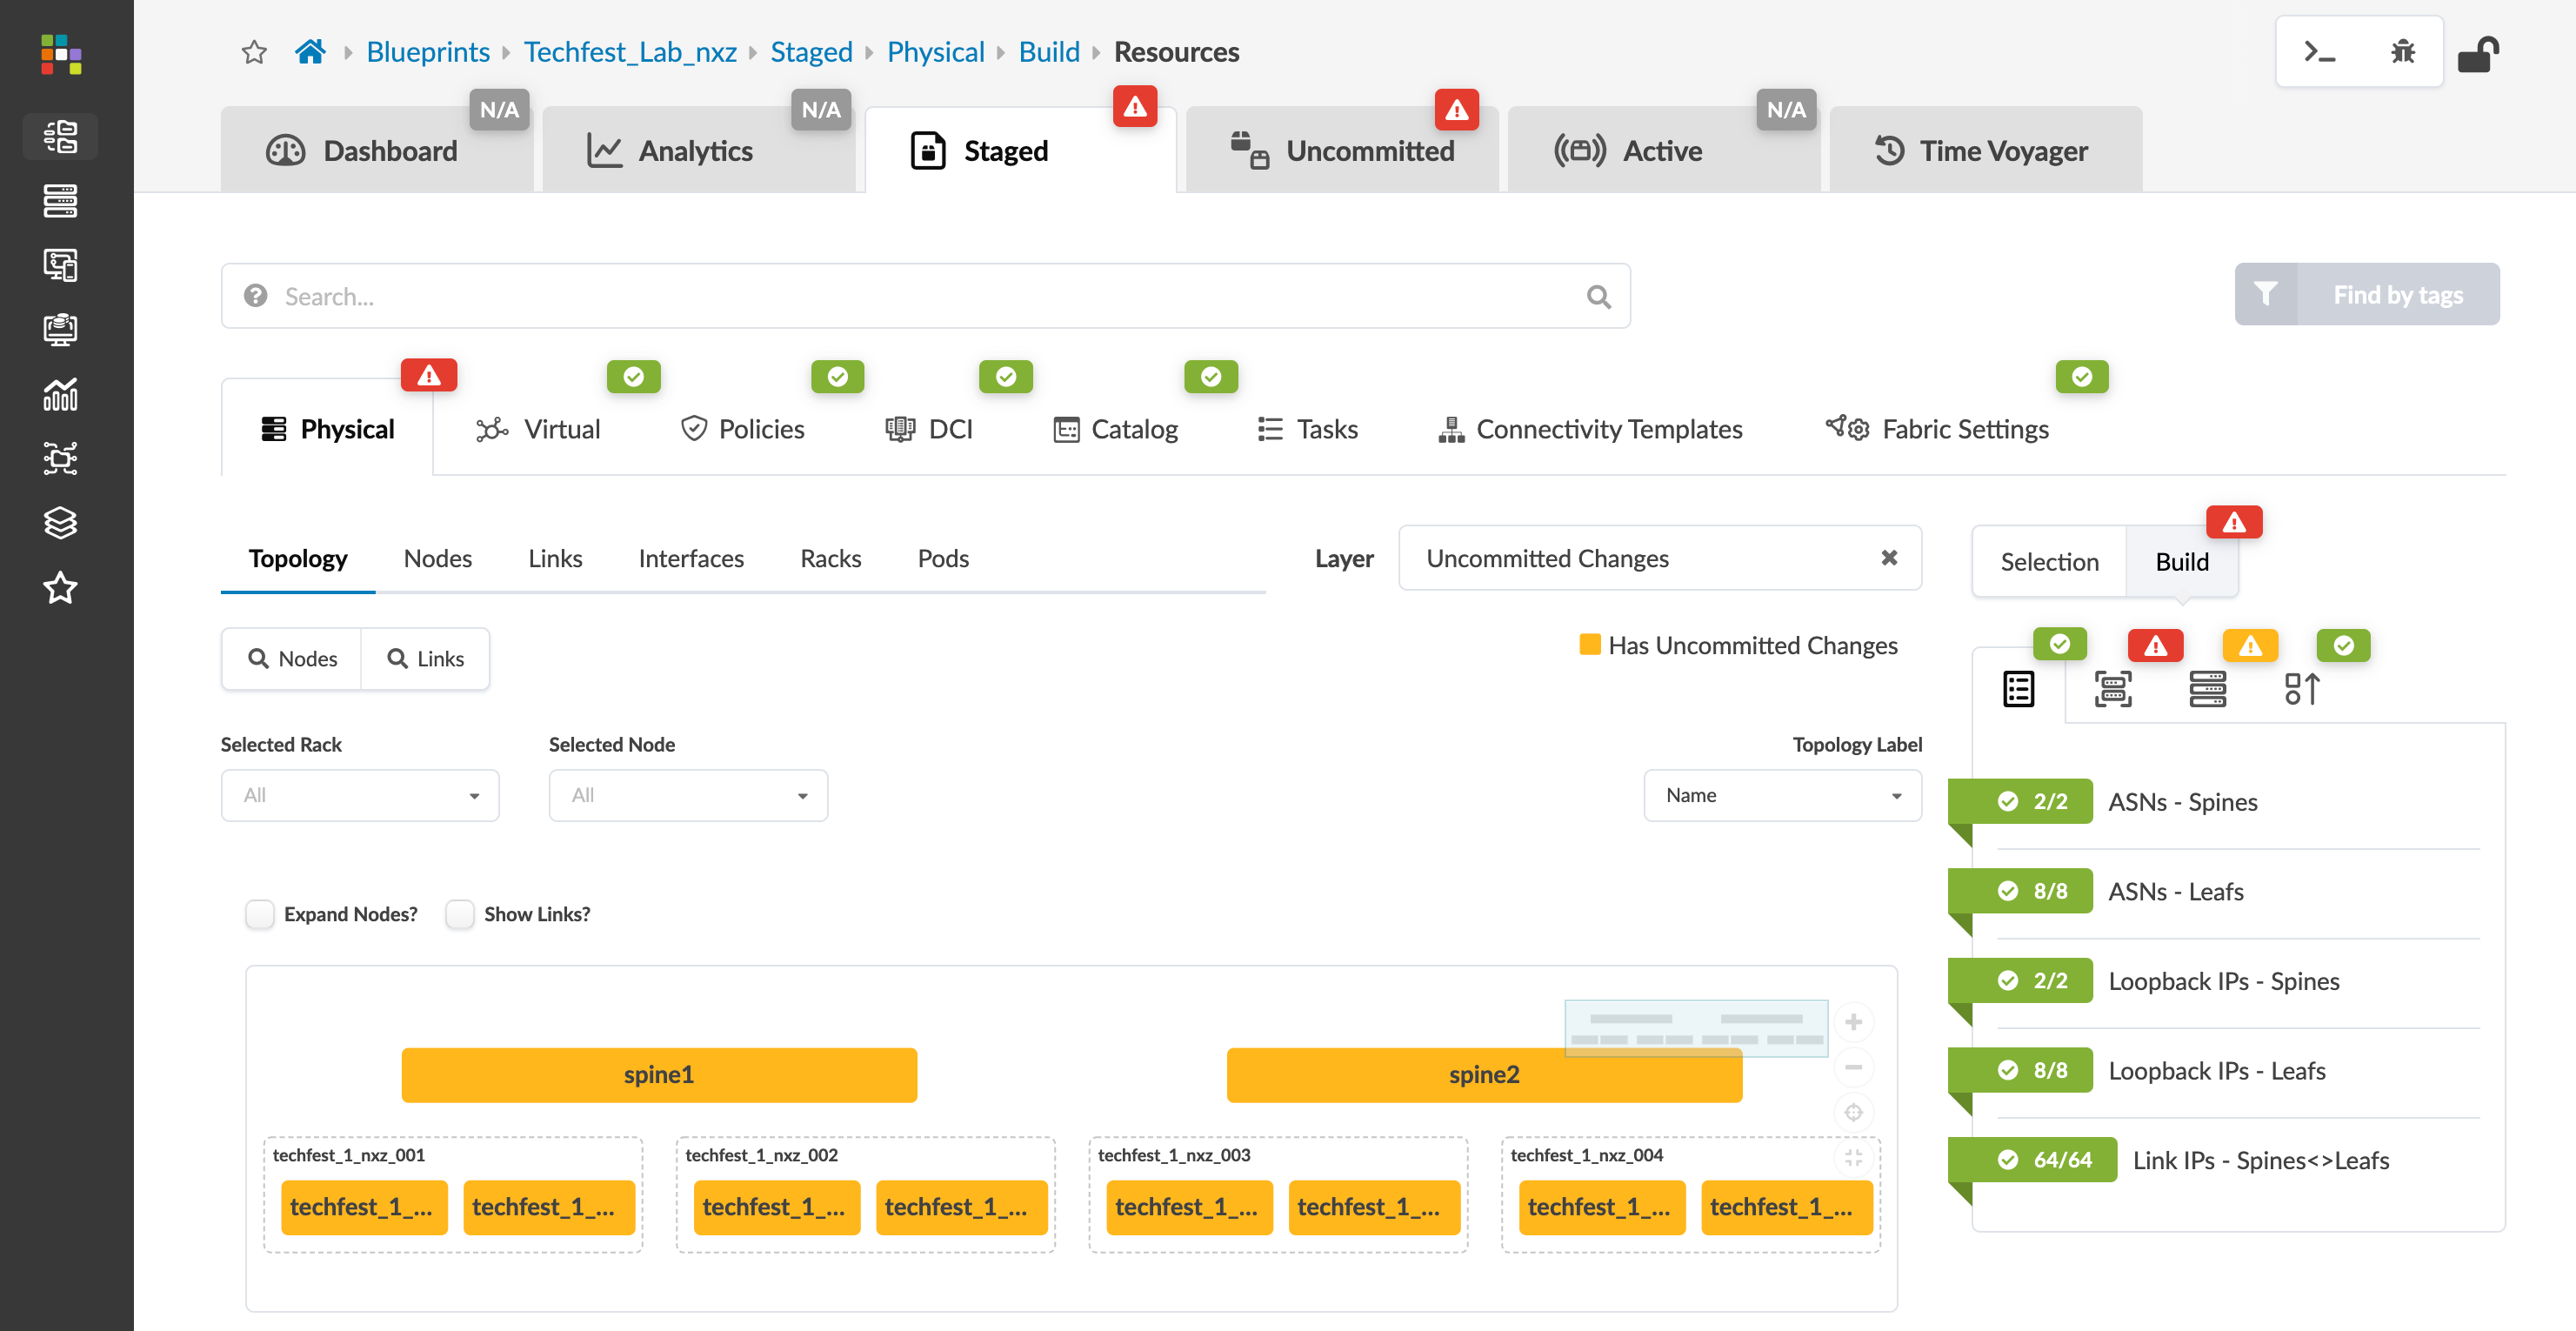Viewport: 2576px width, 1331px height.
Task: Open the Racks sub-tab
Action: pyautogui.click(x=830, y=558)
